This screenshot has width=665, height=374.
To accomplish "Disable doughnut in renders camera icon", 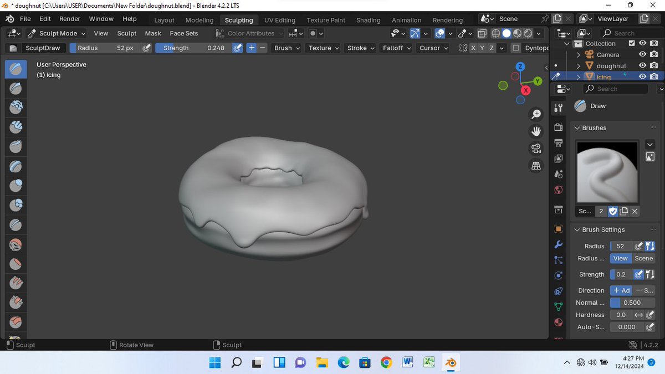I will pyautogui.click(x=654, y=65).
